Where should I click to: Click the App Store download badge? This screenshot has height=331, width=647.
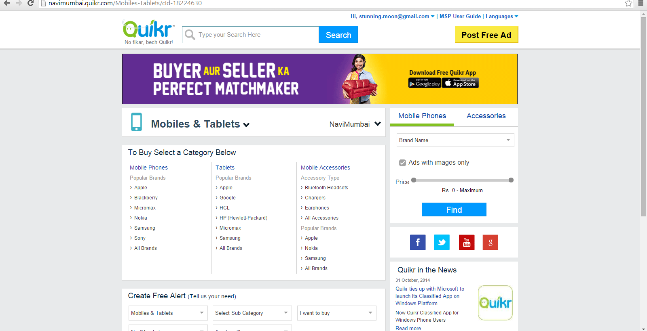point(461,83)
